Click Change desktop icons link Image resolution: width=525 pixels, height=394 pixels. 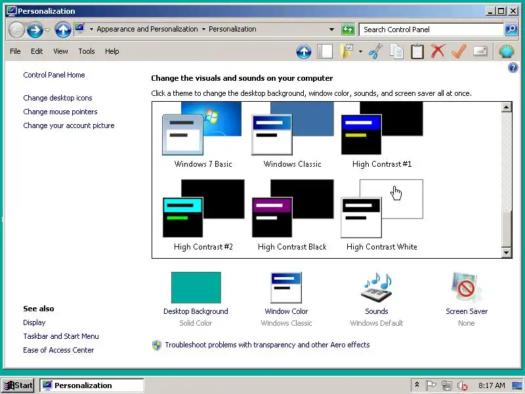pyautogui.click(x=58, y=98)
